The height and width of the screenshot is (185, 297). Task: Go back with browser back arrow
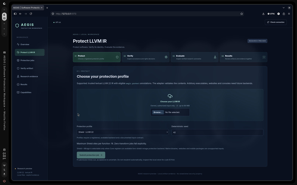click(20, 14)
